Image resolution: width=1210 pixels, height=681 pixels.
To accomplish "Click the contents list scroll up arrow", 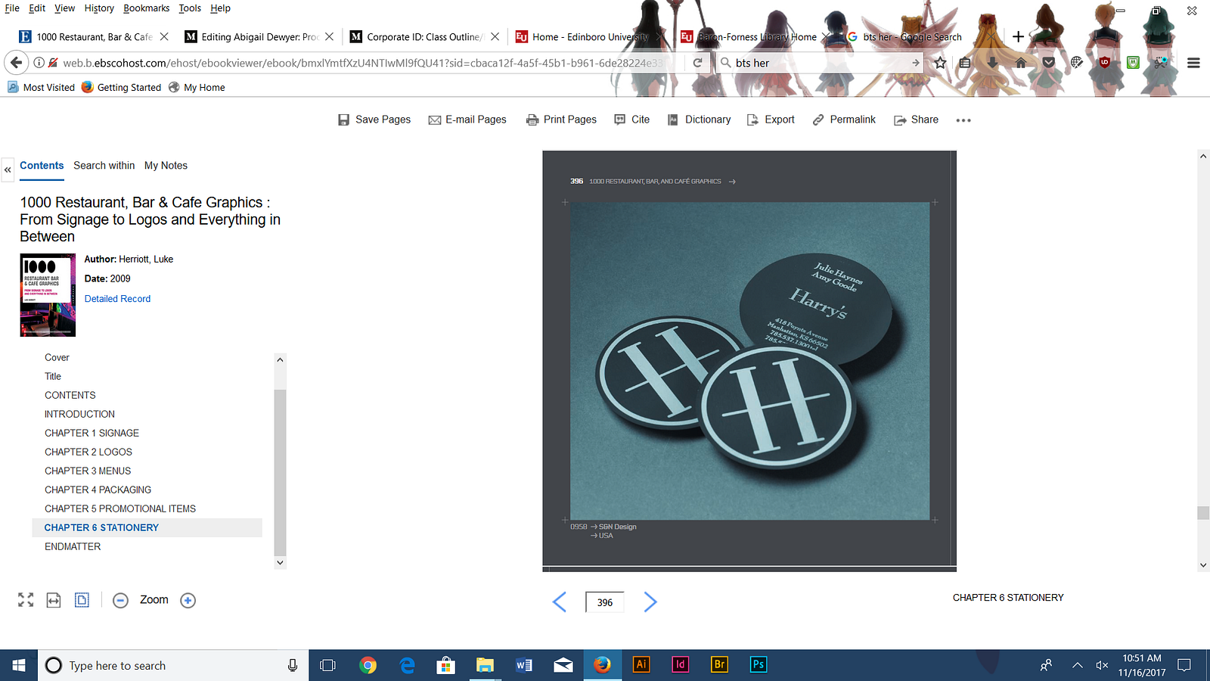I will tap(280, 359).
